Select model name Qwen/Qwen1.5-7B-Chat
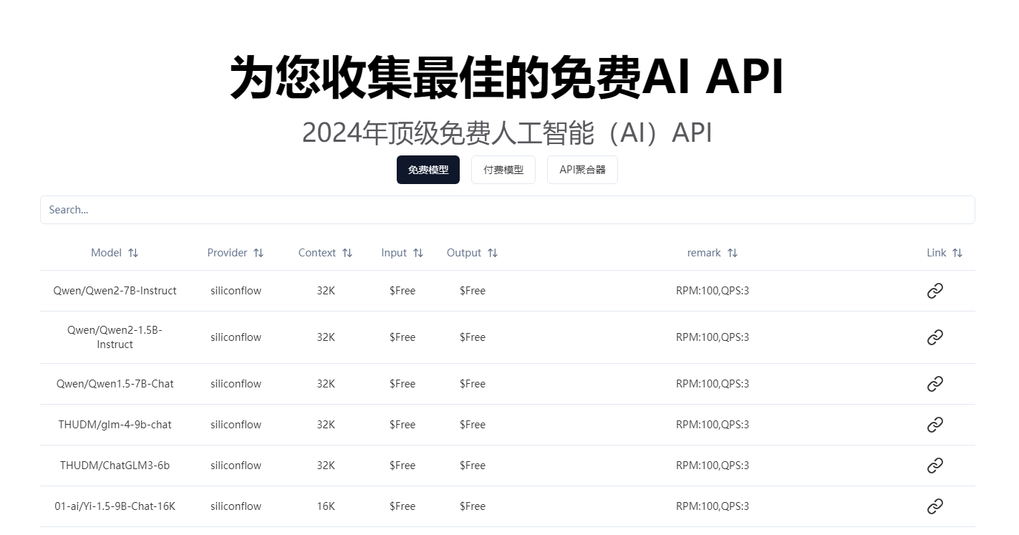Viewport: 1019px width, 535px height. (x=115, y=384)
